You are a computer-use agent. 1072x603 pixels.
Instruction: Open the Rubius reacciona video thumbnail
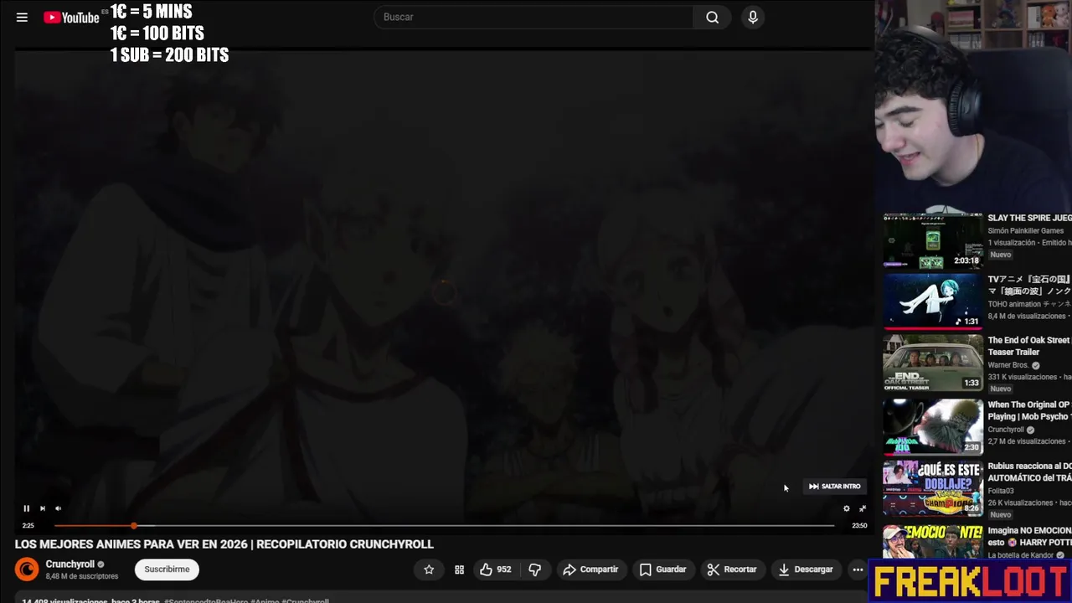click(933, 488)
